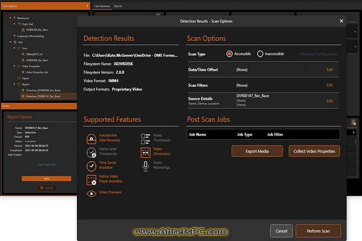Select the Video Properties Job item
This screenshot has width=362, height=241.
37,72
